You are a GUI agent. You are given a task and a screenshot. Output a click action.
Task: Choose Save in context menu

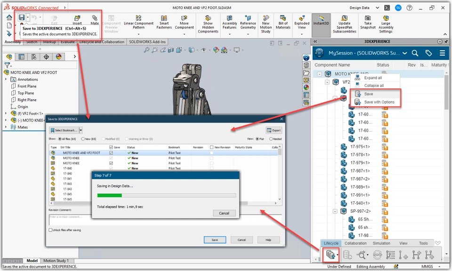point(375,94)
